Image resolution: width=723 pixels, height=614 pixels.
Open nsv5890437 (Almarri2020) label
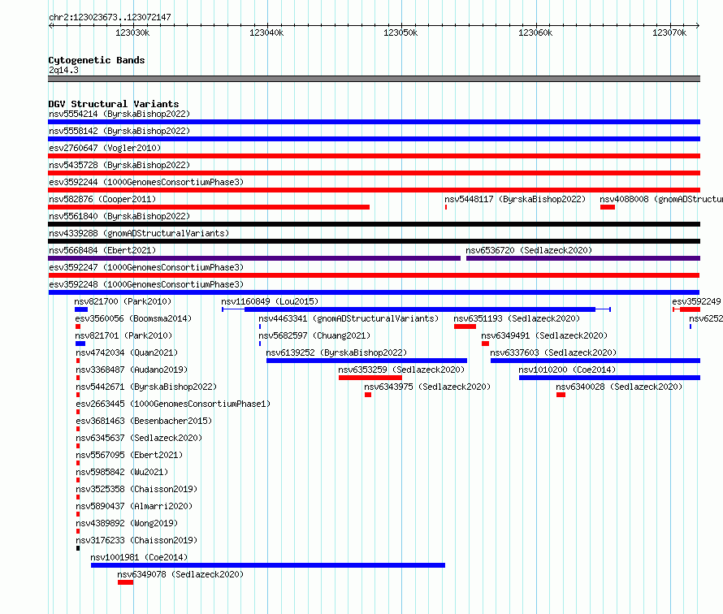(x=134, y=506)
